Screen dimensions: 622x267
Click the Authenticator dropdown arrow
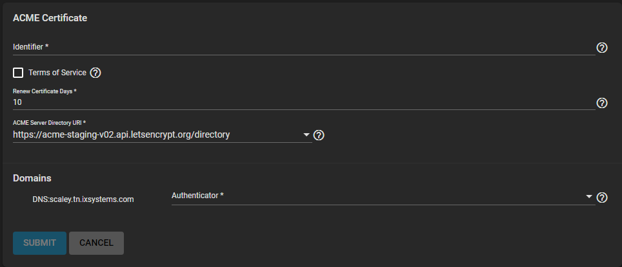click(588, 196)
